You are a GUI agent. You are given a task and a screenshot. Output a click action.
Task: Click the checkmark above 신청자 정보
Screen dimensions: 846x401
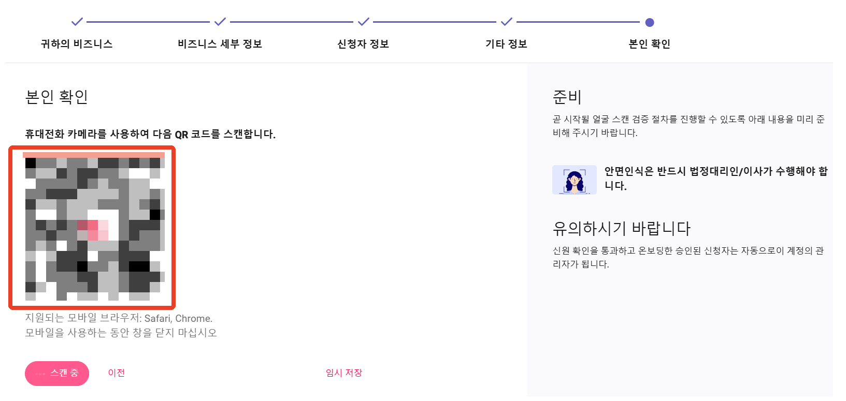pyautogui.click(x=364, y=22)
